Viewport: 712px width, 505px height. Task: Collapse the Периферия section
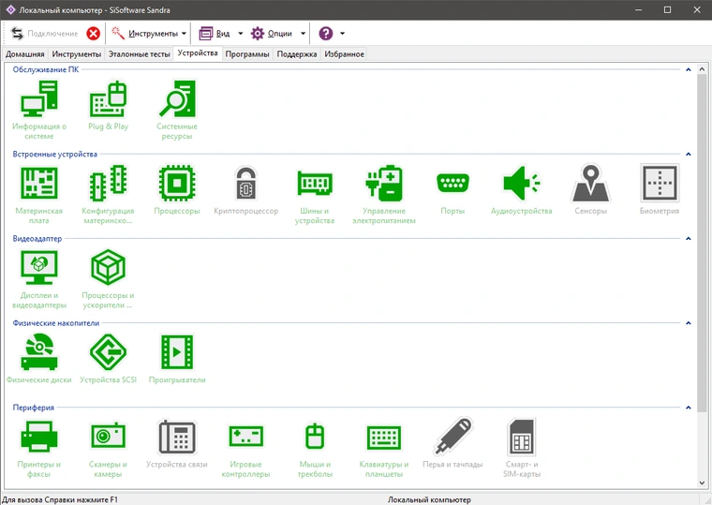click(688, 408)
